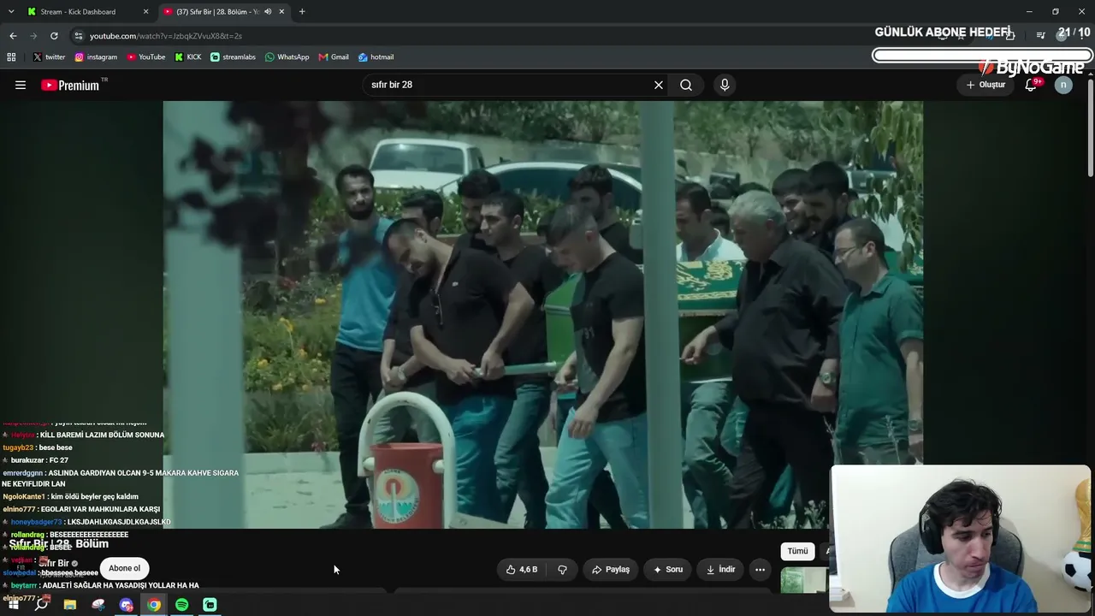The image size is (1095, 616).
Task: Open Chrome media controls icon
Action: coord(1040,36)
